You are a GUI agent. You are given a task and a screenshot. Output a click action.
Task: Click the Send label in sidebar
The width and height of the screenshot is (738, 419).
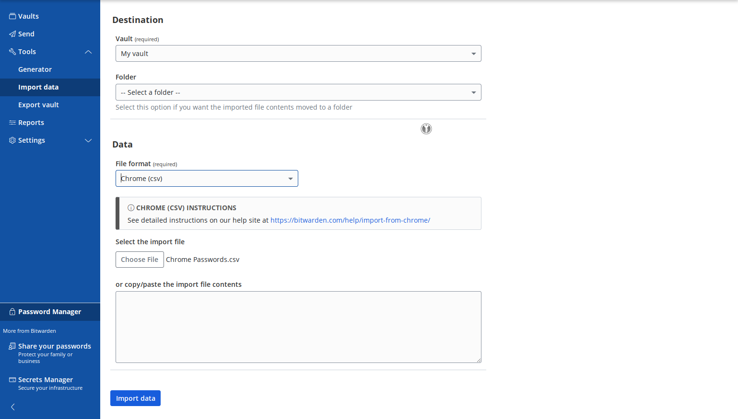(x=26, y=34)
